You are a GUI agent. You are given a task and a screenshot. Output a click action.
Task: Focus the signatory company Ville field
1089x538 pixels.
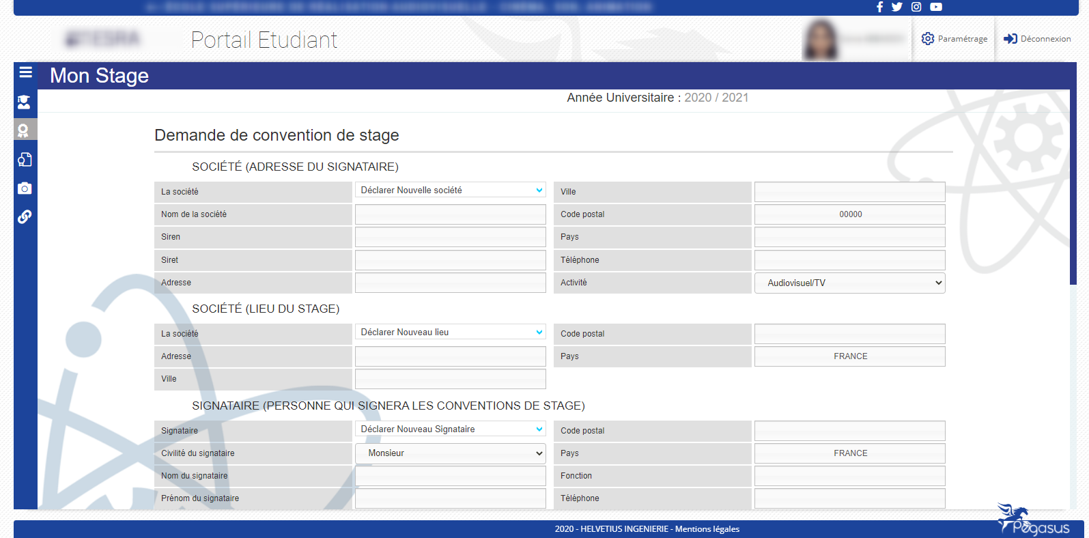[850, 192]
